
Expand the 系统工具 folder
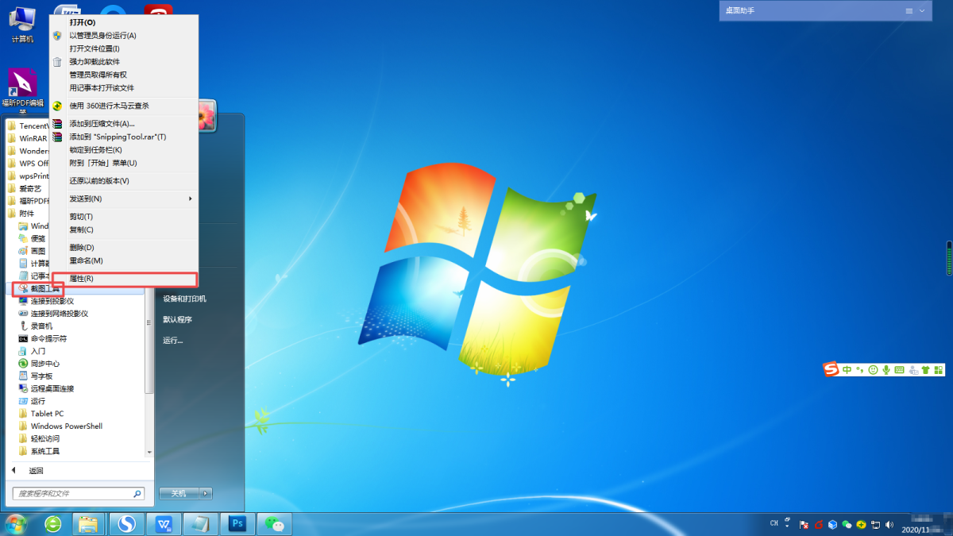tap(44, 451)
